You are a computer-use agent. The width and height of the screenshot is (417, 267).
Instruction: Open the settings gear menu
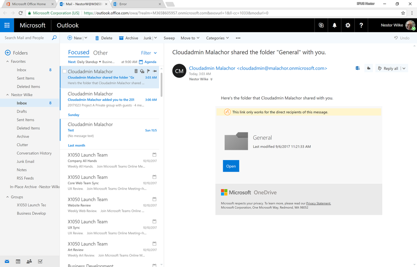tap(348, 25)
